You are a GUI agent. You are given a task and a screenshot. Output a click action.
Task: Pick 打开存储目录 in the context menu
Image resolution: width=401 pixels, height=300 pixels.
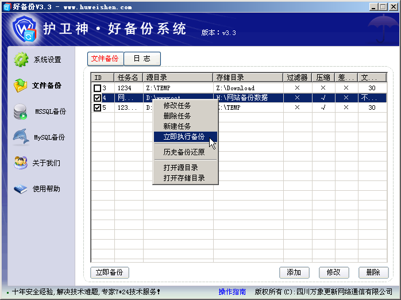pos(186,178)
